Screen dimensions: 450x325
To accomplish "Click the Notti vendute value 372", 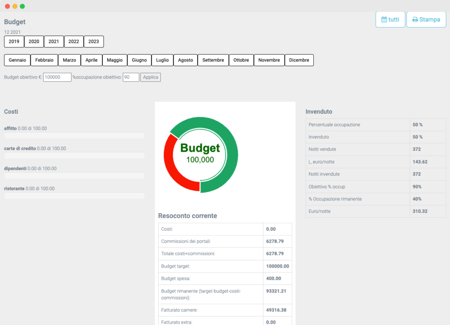I will tap(417, 150).
